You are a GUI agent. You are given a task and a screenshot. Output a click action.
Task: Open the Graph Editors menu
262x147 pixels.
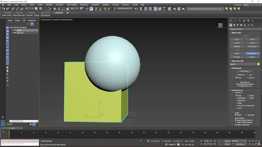click(72, 5)
